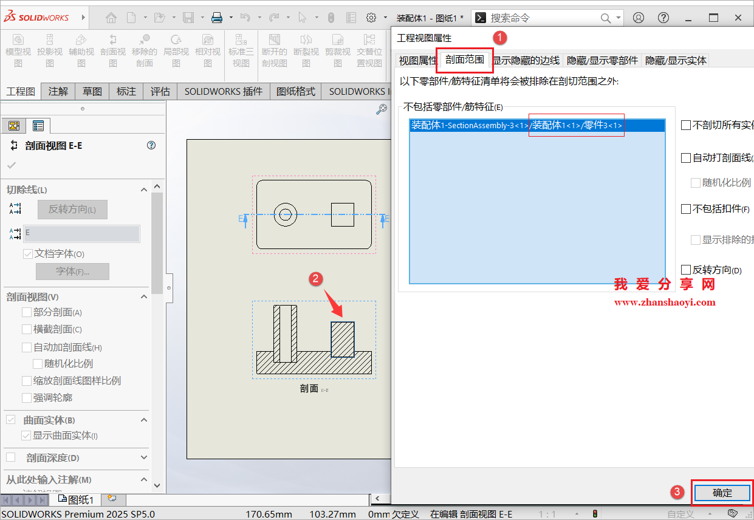The width and height of the screenshot is (754, 520).
Task: Collapse the 切除线(L) section
Action: (x=144, y=190)
